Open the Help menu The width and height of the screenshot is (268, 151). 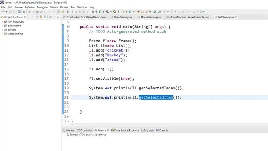(92, 8)
